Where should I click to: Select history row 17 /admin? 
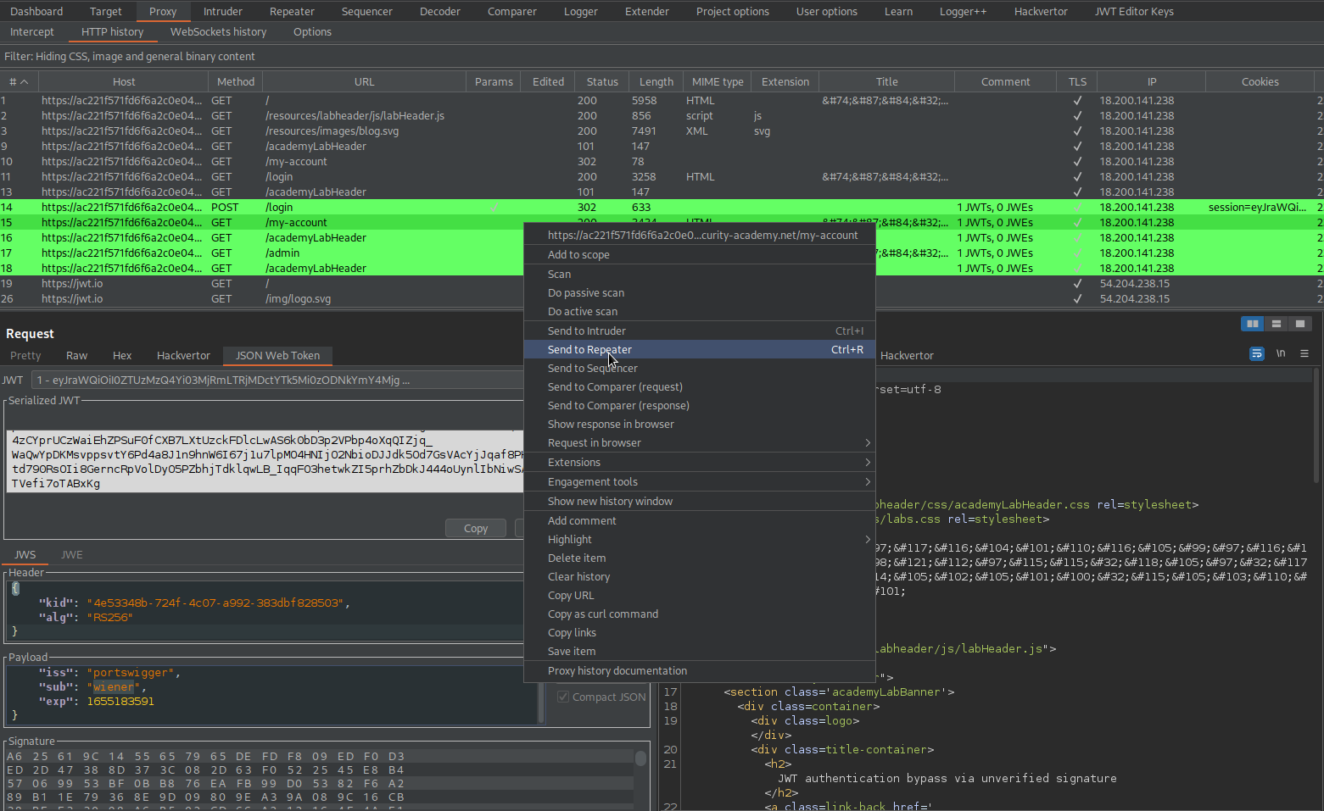point(662,253)
